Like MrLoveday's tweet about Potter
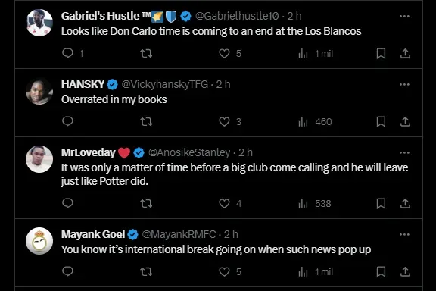Viewport: 436px width, 291px height. pyautogui.click(x=224, y=204)
